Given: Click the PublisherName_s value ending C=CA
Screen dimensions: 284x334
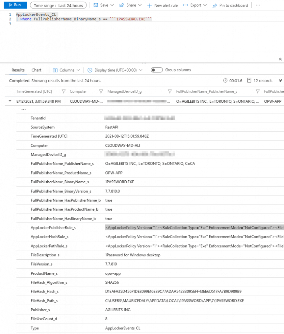Looking at the screenshot, I should tap(150, 164).
